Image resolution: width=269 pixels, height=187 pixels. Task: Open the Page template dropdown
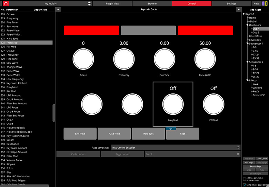tap(176, 148)
